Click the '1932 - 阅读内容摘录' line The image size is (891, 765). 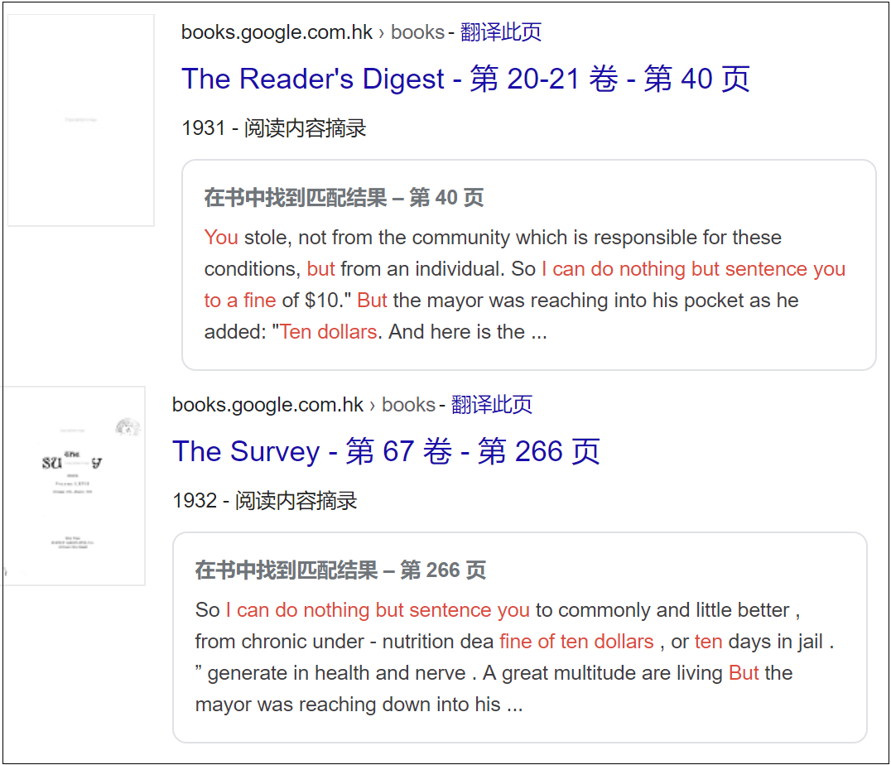(x=265, y=501)
